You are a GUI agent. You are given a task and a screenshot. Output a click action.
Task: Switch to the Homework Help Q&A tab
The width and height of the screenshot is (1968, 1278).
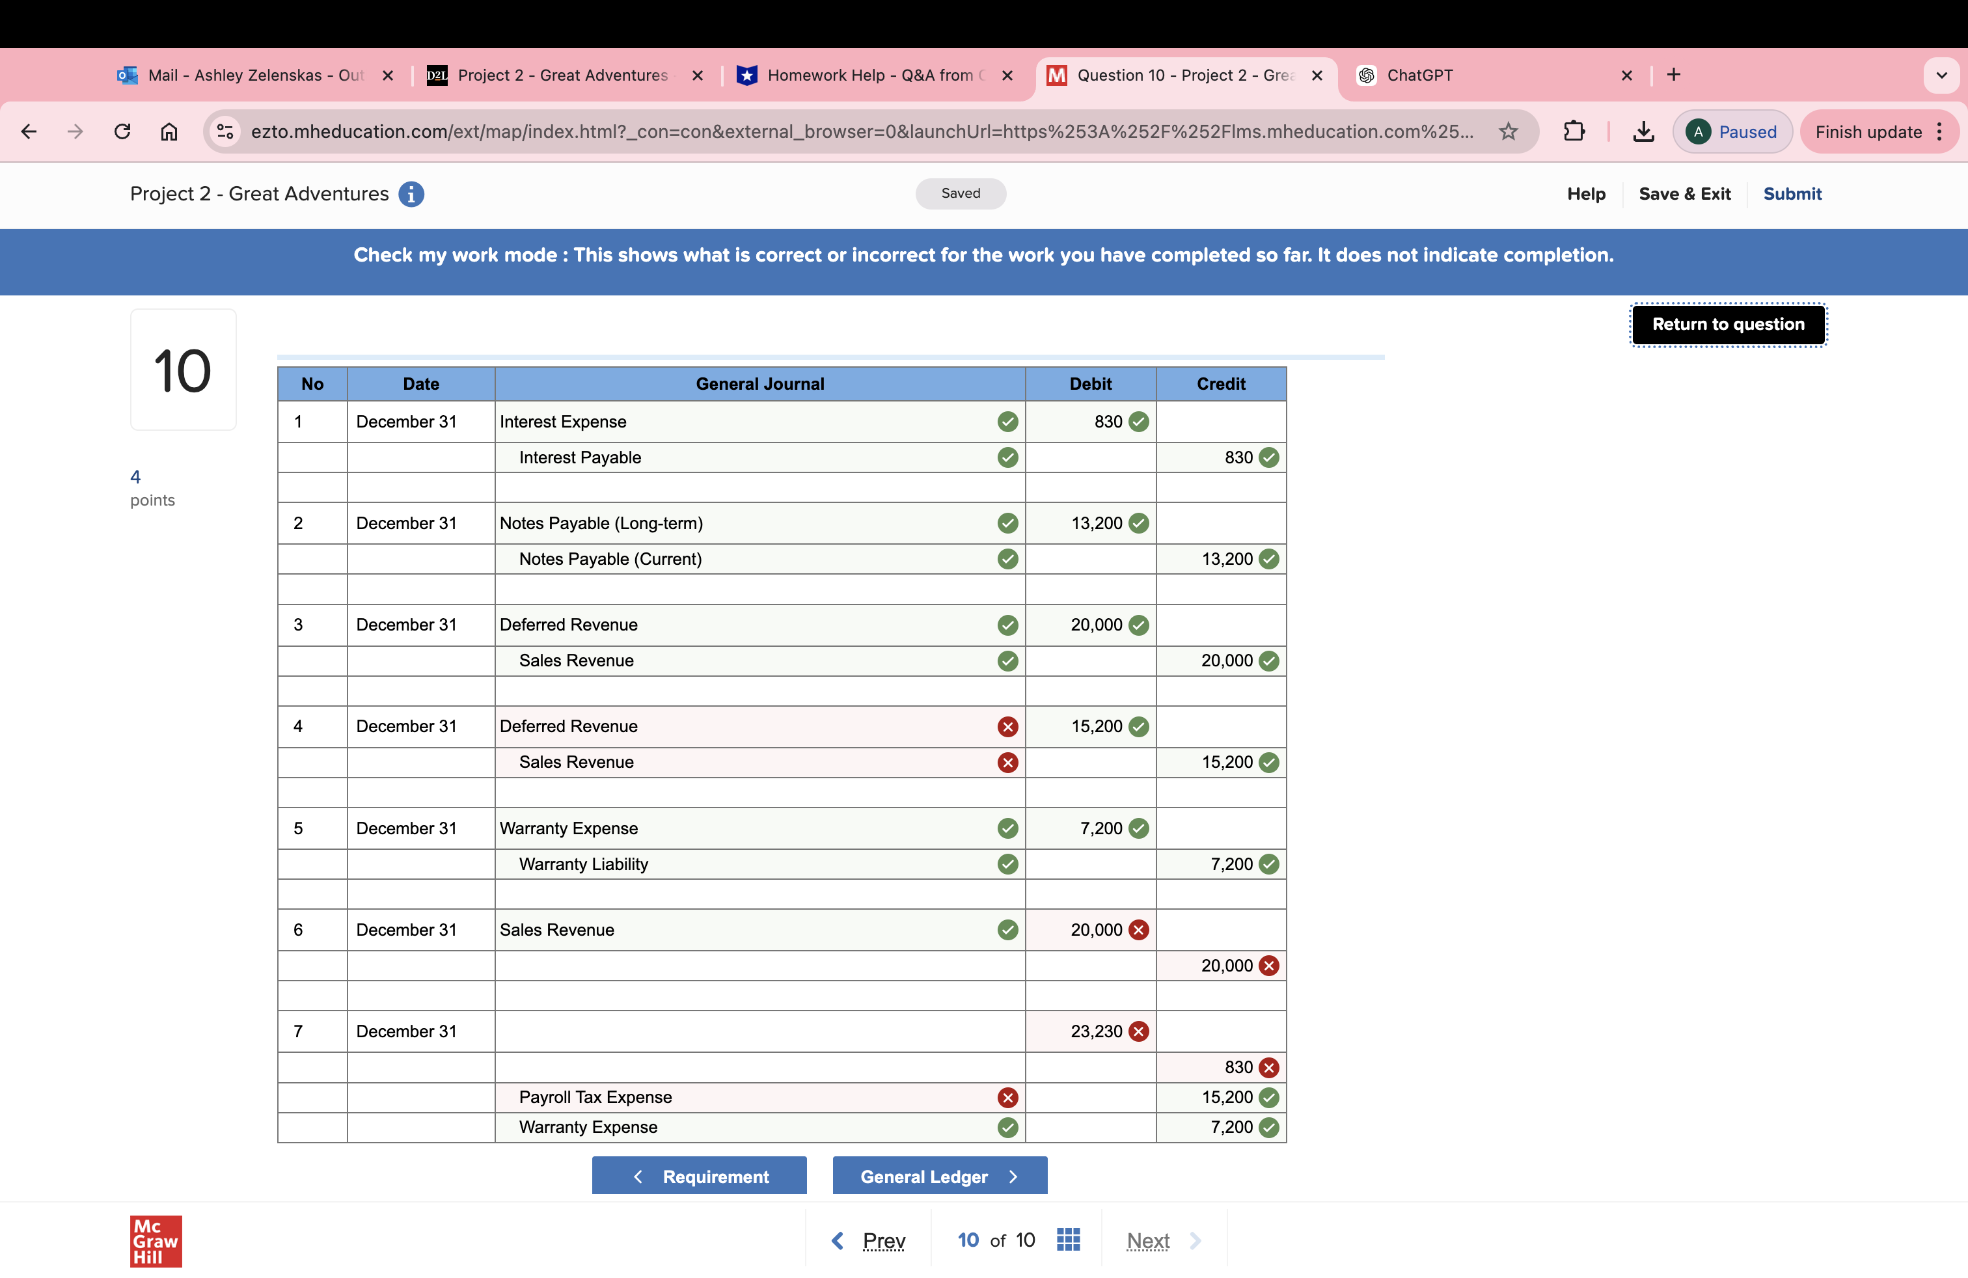click(868, 75)
